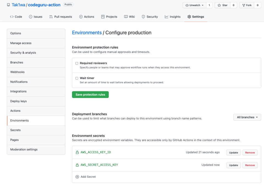264x188 pixels.
Task: Click the Issues icon
Action: pos(30,16)
